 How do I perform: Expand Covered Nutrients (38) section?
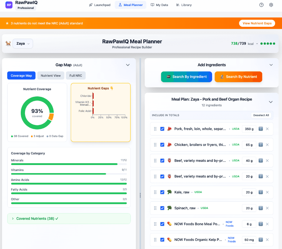69,218
